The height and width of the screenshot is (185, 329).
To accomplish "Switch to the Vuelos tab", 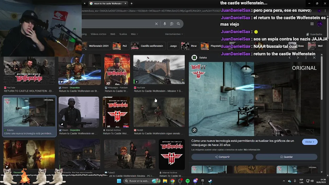I will pos(123,34).
